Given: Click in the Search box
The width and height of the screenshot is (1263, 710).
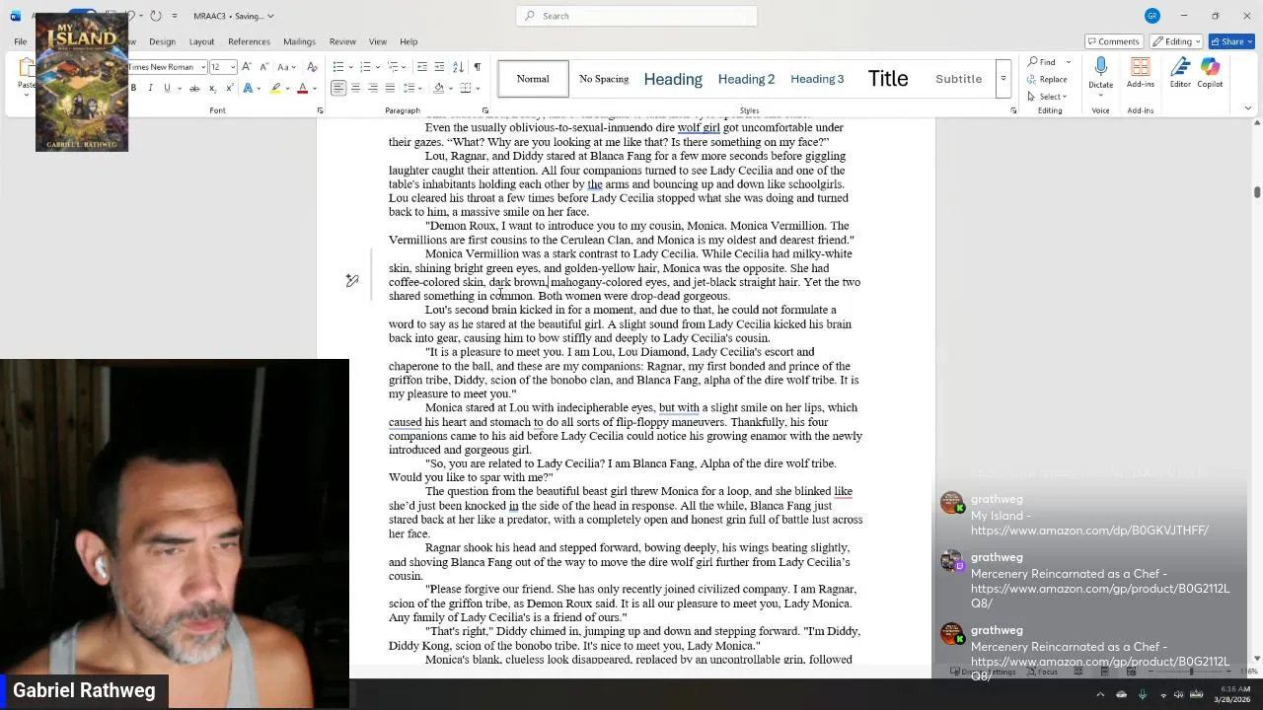Looking at the screenshot, I should pyautogui.click(x=636, y=16).
